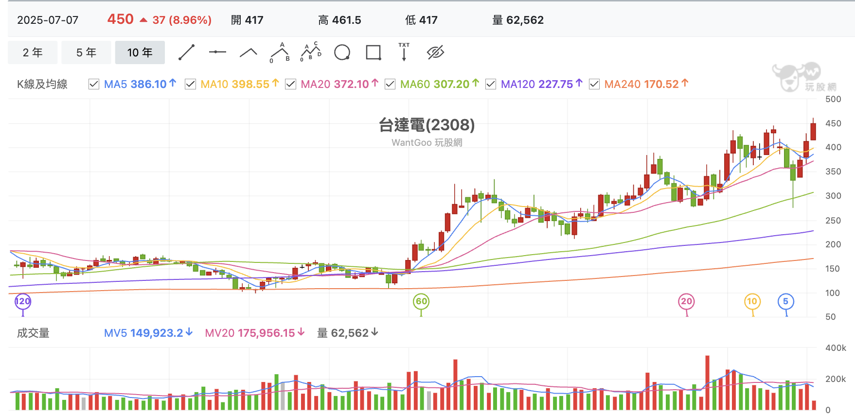Viewport: 855px width, 415px height.
Task: Click the WantGoo 玩股網 watermark text
Action: click(x=427, y=142)
